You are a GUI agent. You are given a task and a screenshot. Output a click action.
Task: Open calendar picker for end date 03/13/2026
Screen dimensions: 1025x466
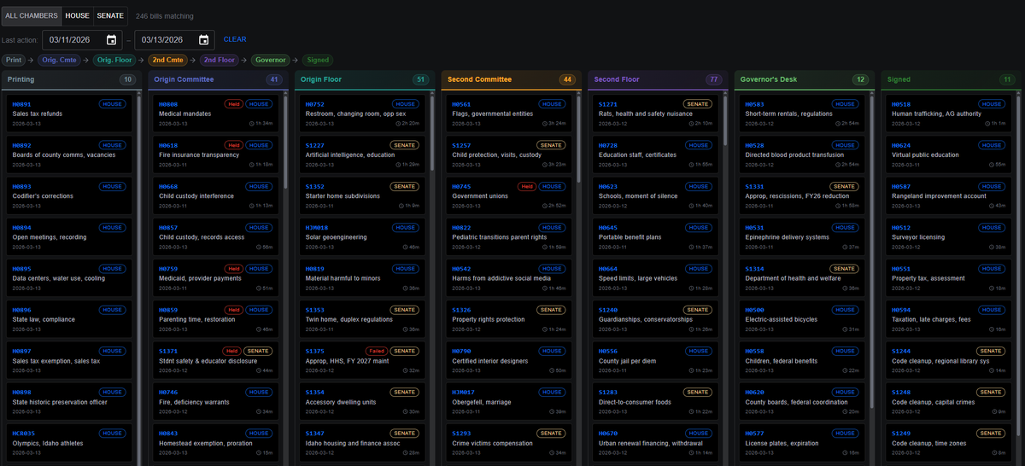[x=203, y=39]
